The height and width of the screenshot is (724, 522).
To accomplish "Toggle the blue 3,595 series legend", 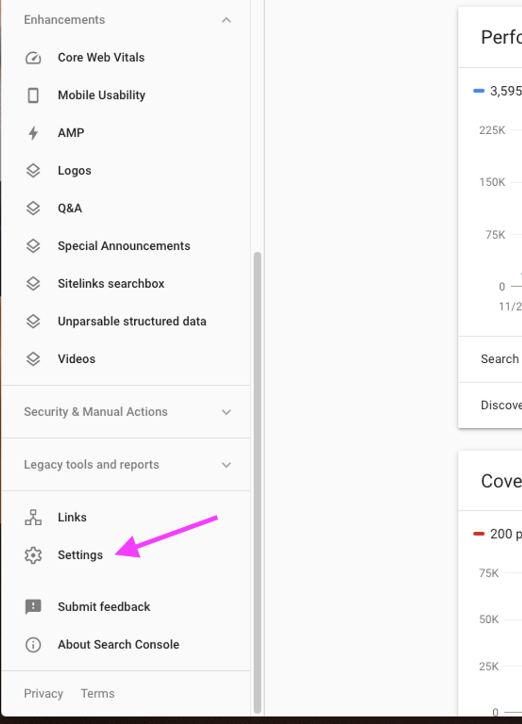I will pyautogui.click(x=496, y=91).
